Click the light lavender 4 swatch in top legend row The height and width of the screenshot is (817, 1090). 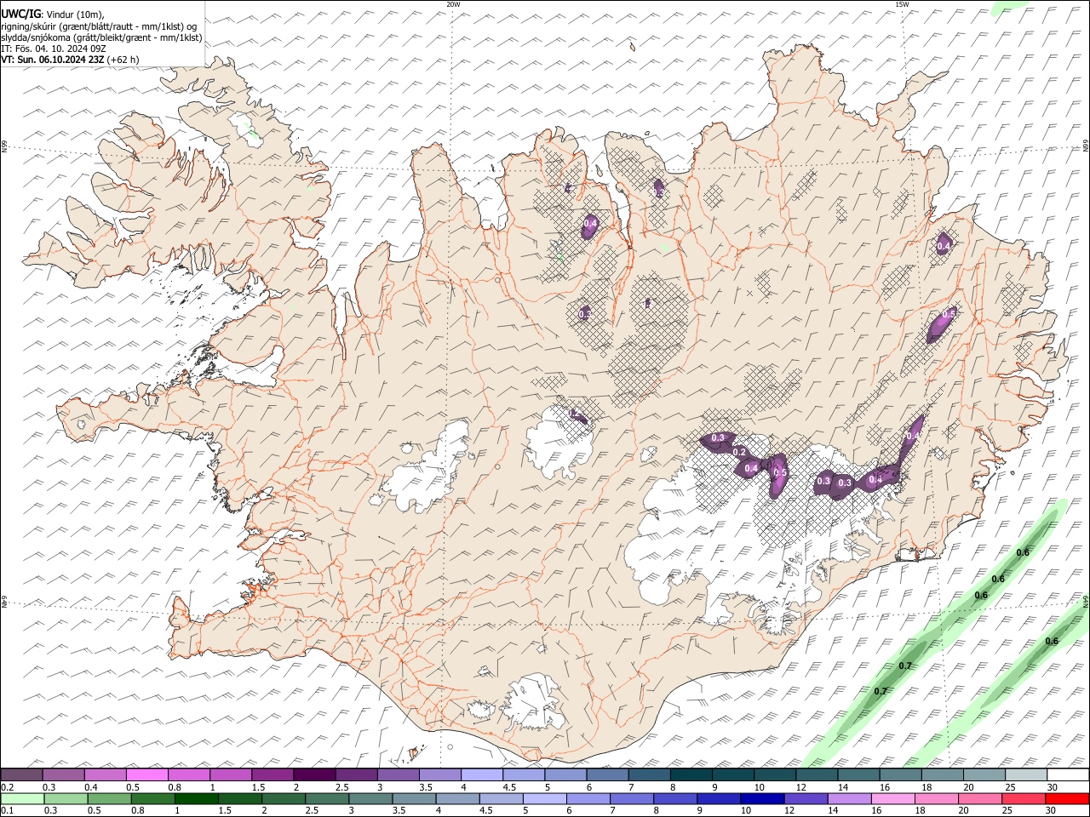[481, 774]
